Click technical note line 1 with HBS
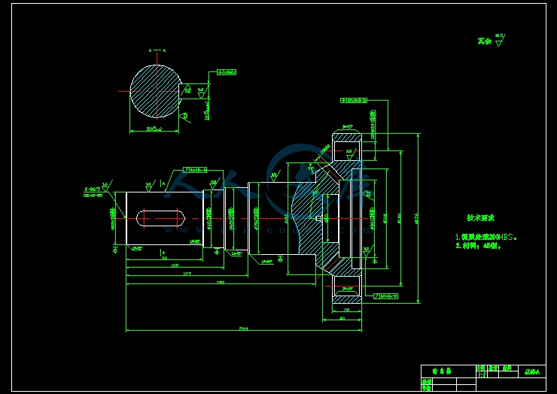 point(486,236)
